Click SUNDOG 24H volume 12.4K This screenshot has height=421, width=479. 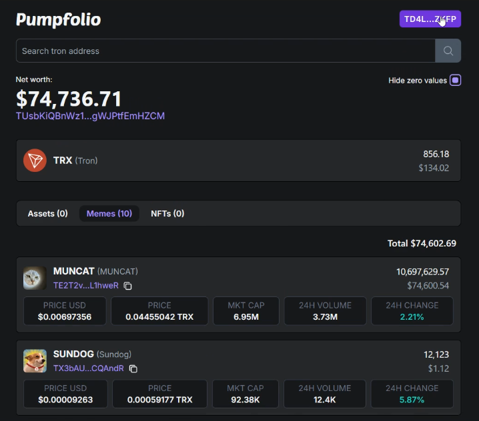(324, 400)
